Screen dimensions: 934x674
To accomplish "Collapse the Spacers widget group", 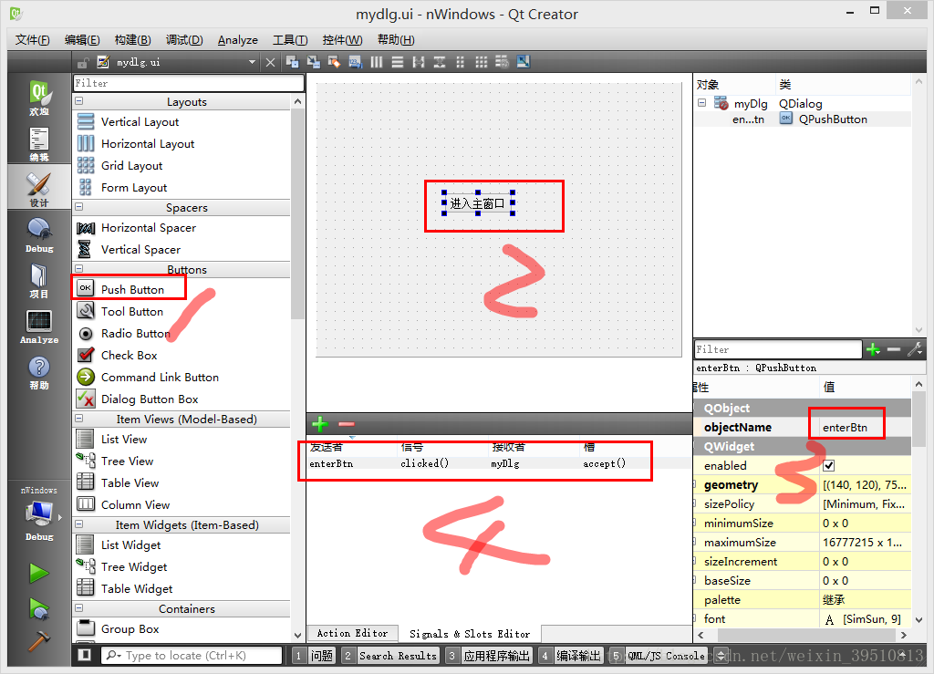I will (x=79, y=207).
